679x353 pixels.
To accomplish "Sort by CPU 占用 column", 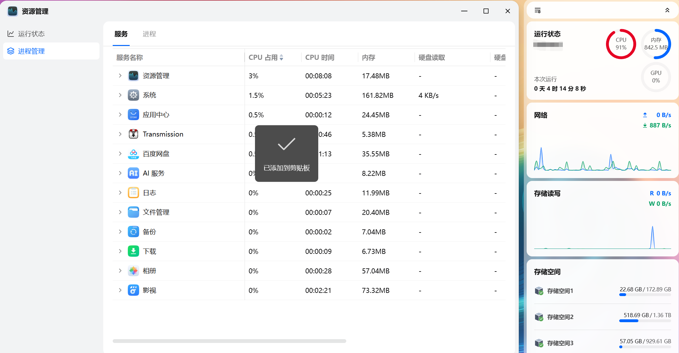I will pos(266,58).
